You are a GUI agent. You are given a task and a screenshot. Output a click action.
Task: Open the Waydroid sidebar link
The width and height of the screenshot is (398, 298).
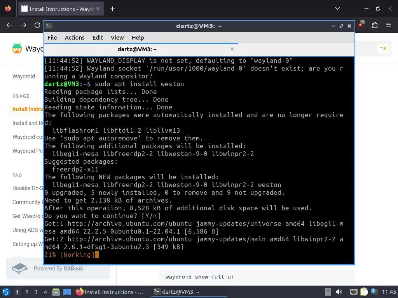coord(24,76)
